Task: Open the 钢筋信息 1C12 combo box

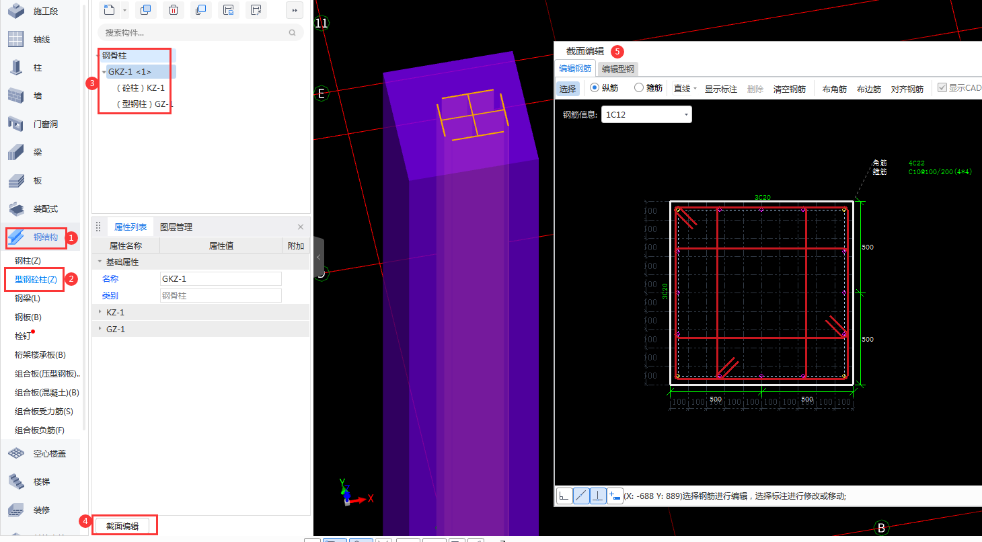Action: click(x=646, y=114)
